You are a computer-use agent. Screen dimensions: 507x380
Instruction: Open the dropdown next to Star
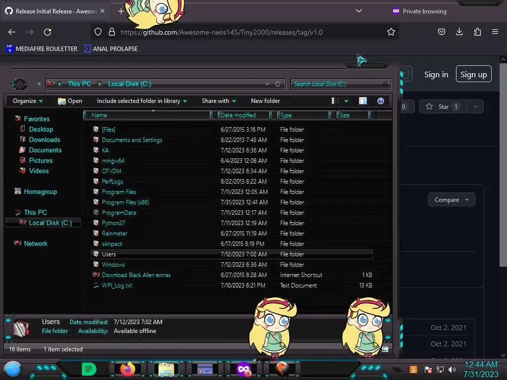pyautogui.click(x=475, y=107)
